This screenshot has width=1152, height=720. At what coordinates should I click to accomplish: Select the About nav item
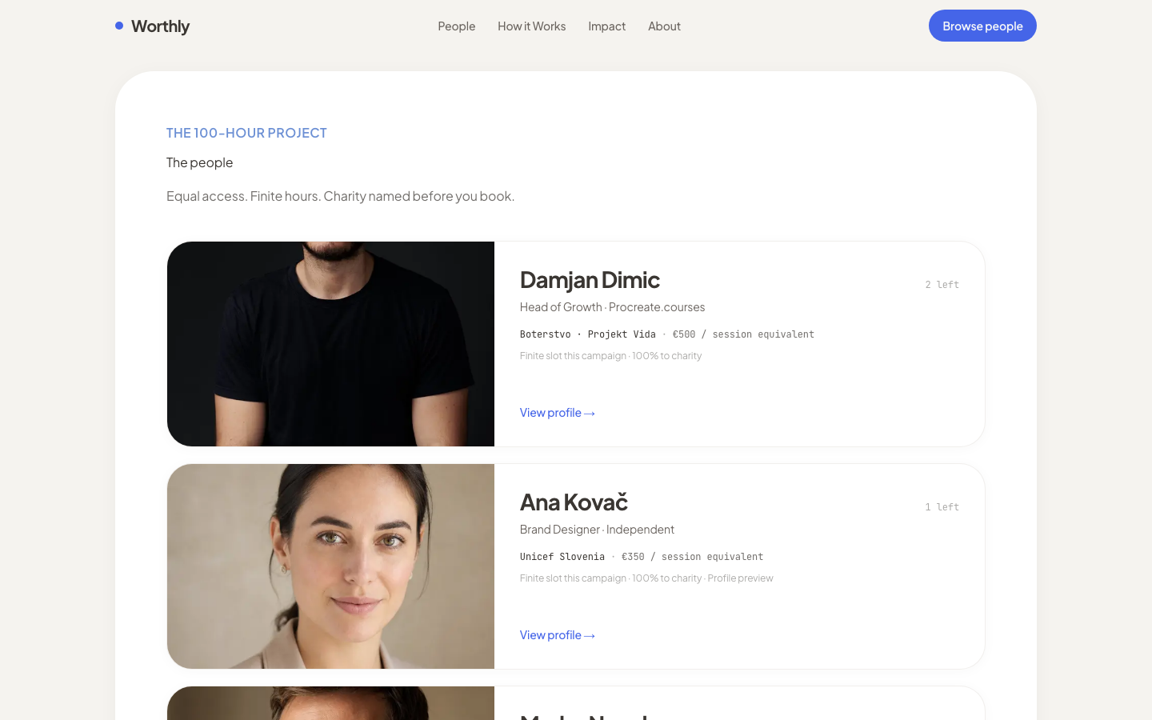(x=664, y=26)
